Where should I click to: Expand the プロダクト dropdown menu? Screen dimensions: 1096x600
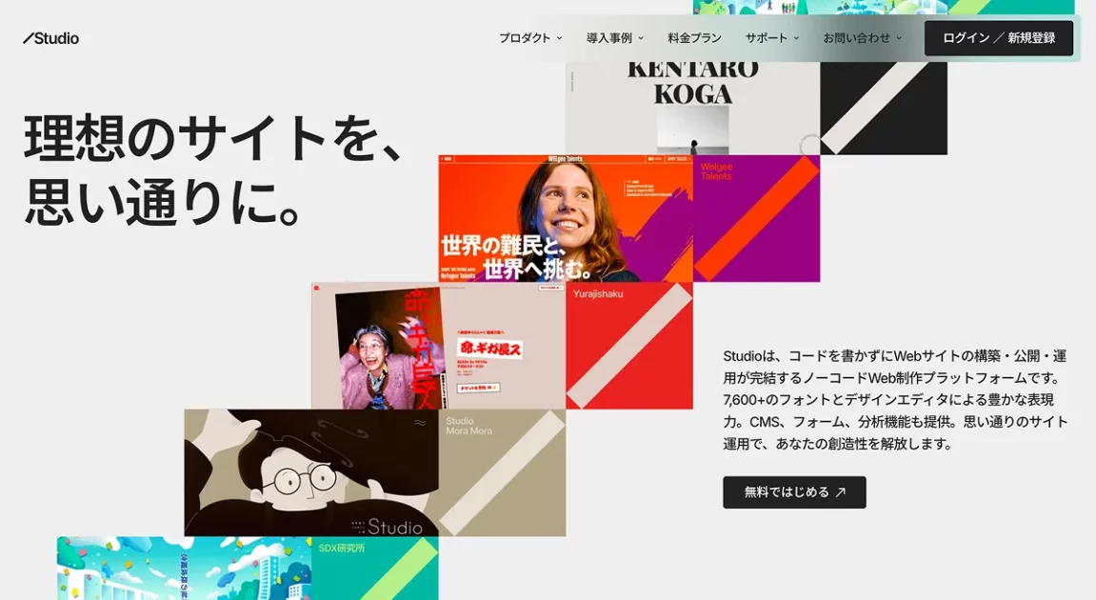tap(530, 38)
